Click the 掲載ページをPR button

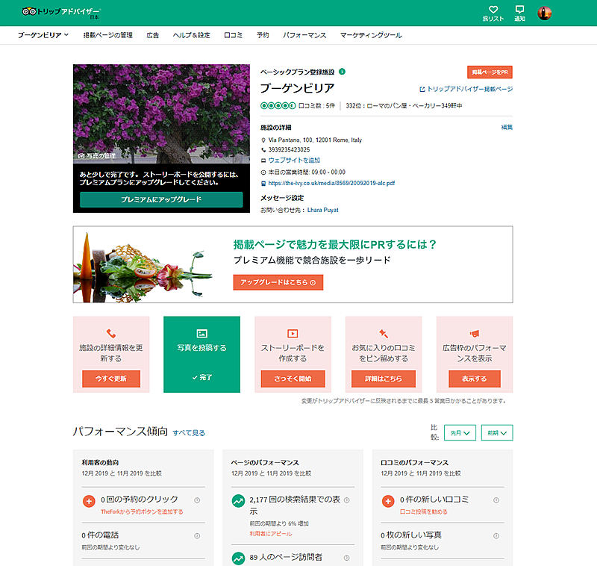(x=490, y=72)
